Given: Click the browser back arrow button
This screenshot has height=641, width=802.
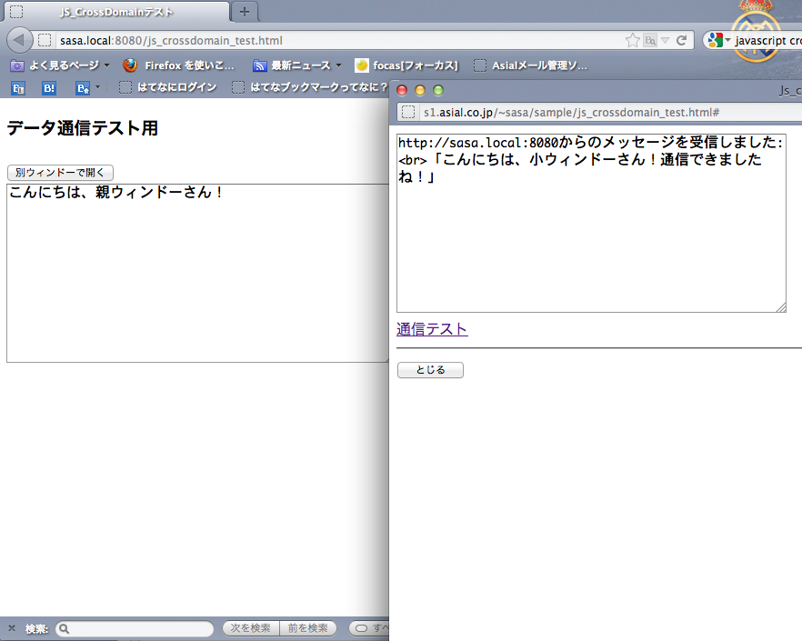Looking at the screenshot, I should [x=20, y=41].
